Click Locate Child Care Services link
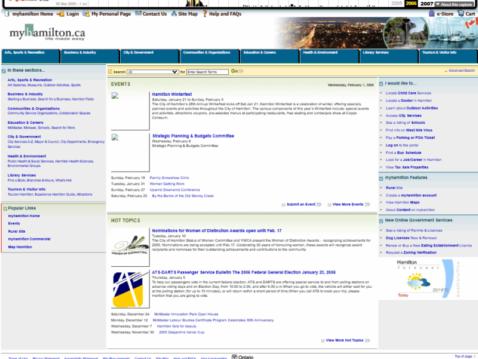The height and width of the screenshot is (359, 478). [408, 93]
